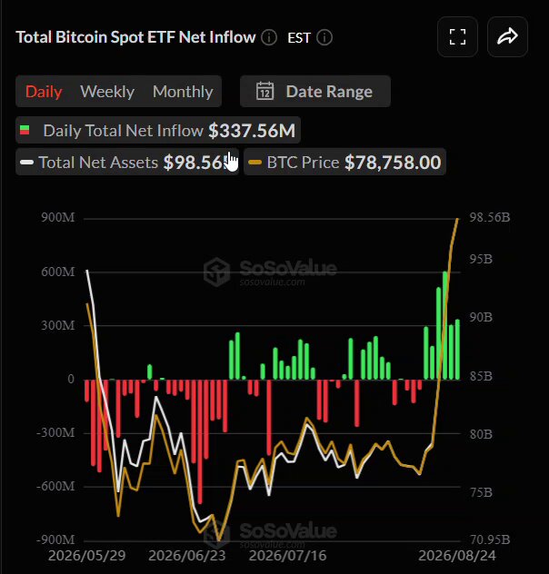This screenshot has height=574, width=549.
Task: Click 900M left axis label
Action: pyautogui.click(x=58, y=217)
